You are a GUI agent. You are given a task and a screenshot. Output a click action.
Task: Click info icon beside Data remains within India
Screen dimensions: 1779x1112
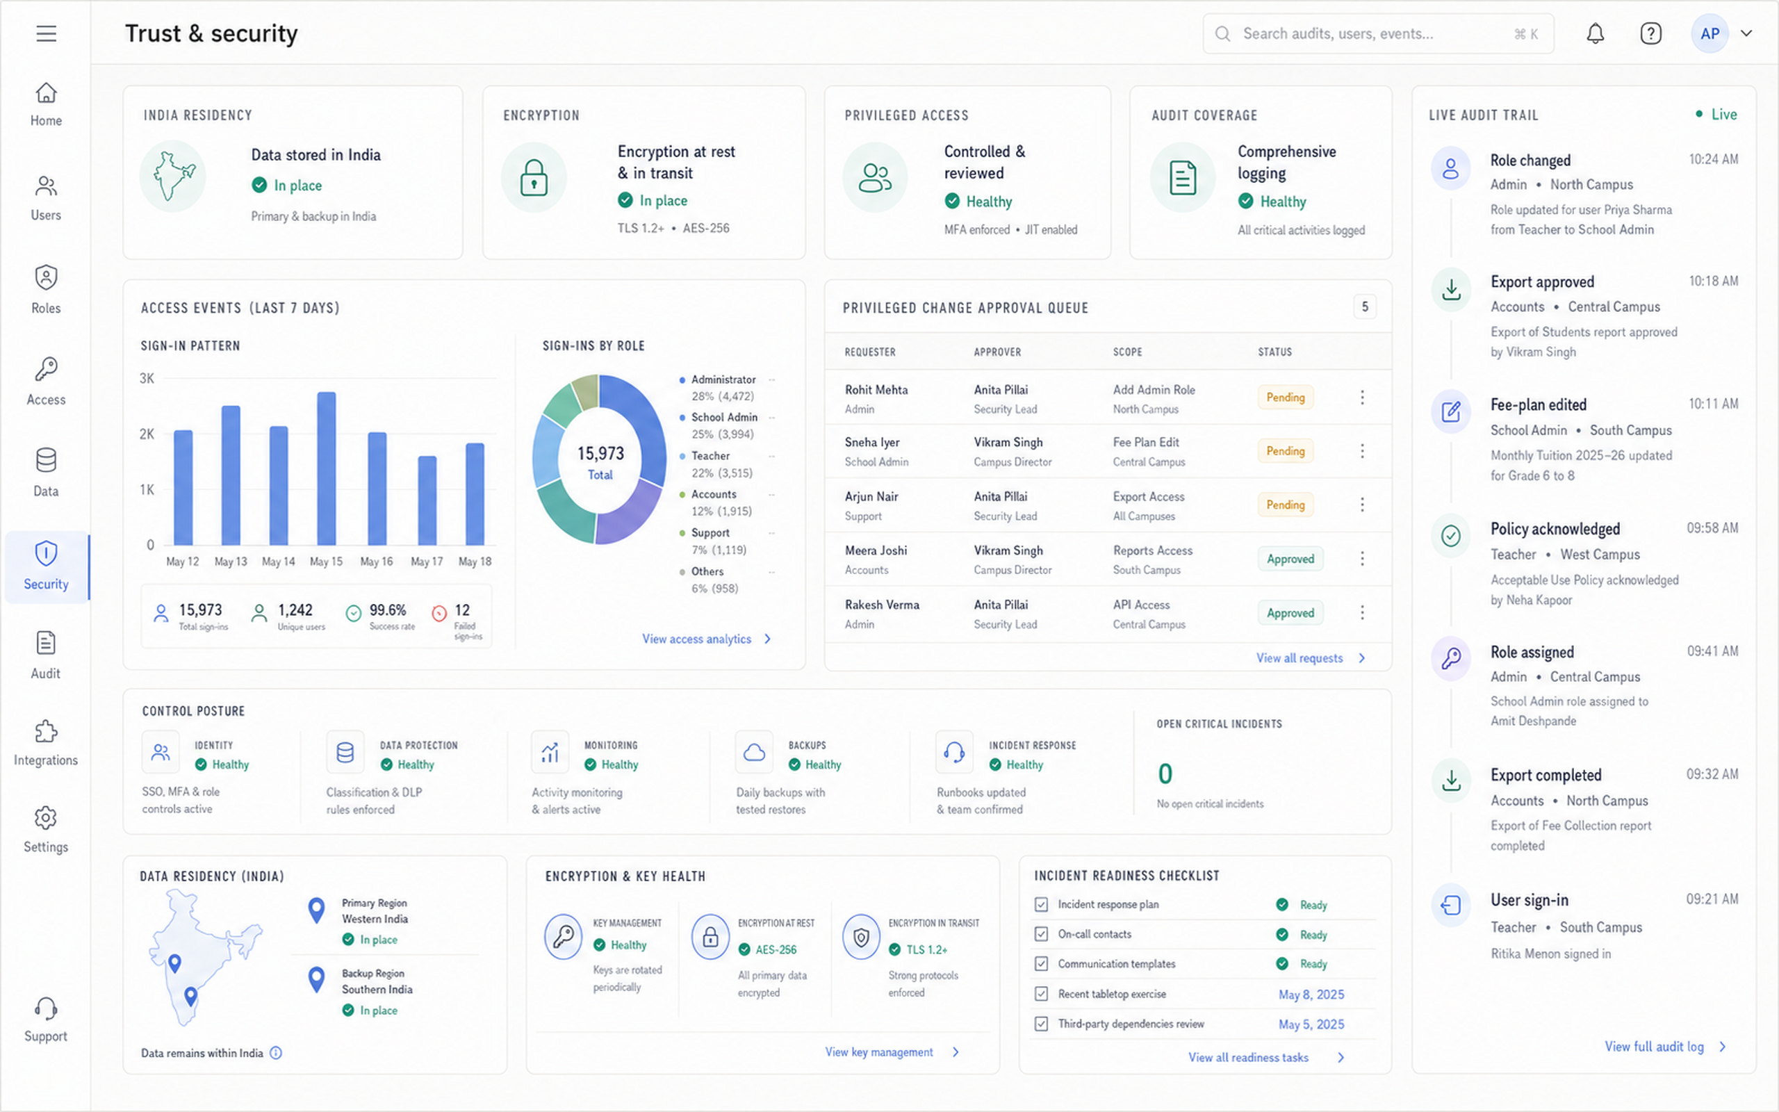276,1052
